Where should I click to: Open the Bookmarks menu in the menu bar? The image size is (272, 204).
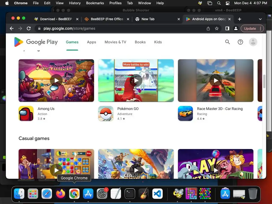tap(95, 3)
